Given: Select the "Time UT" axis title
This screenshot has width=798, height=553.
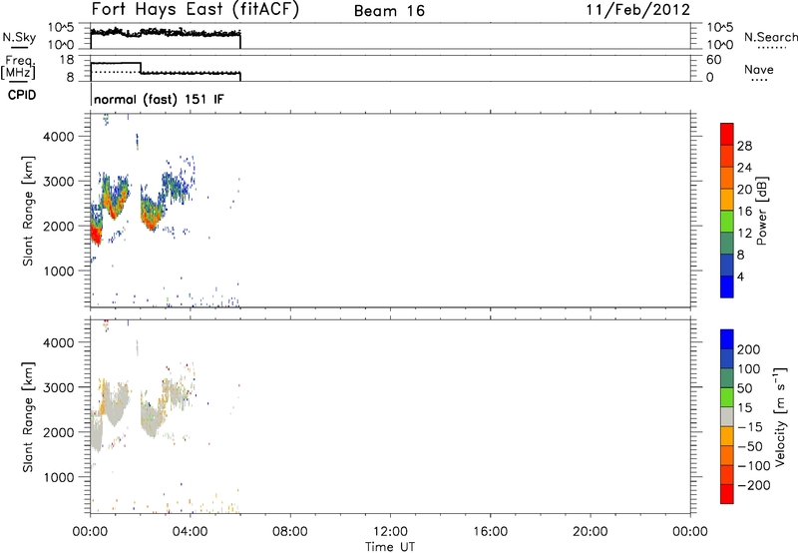Looking at the screenshot, I should [390, 546].
